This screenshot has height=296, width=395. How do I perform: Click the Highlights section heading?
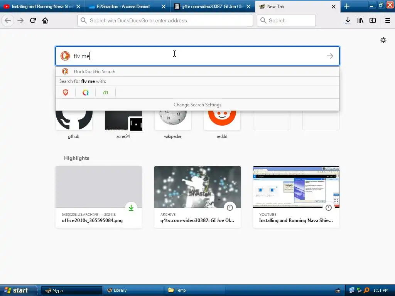[x=77, y=158]
